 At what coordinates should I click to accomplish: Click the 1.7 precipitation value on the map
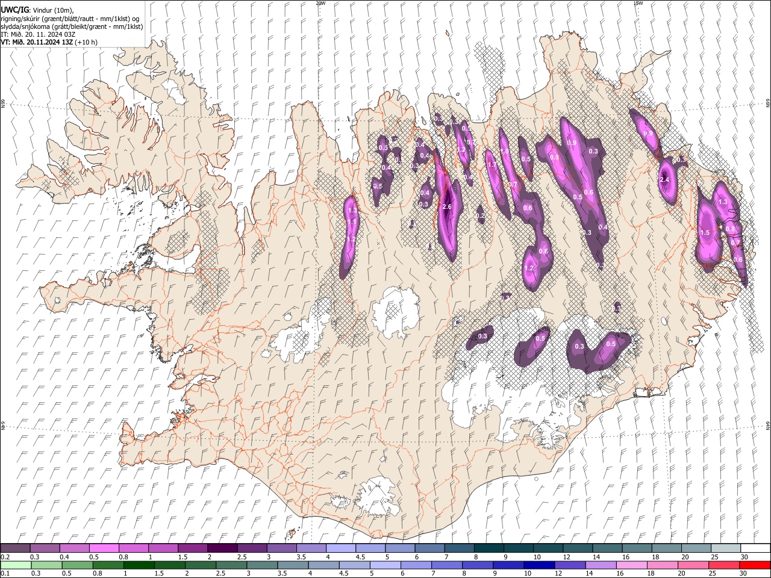click(492, 164)
